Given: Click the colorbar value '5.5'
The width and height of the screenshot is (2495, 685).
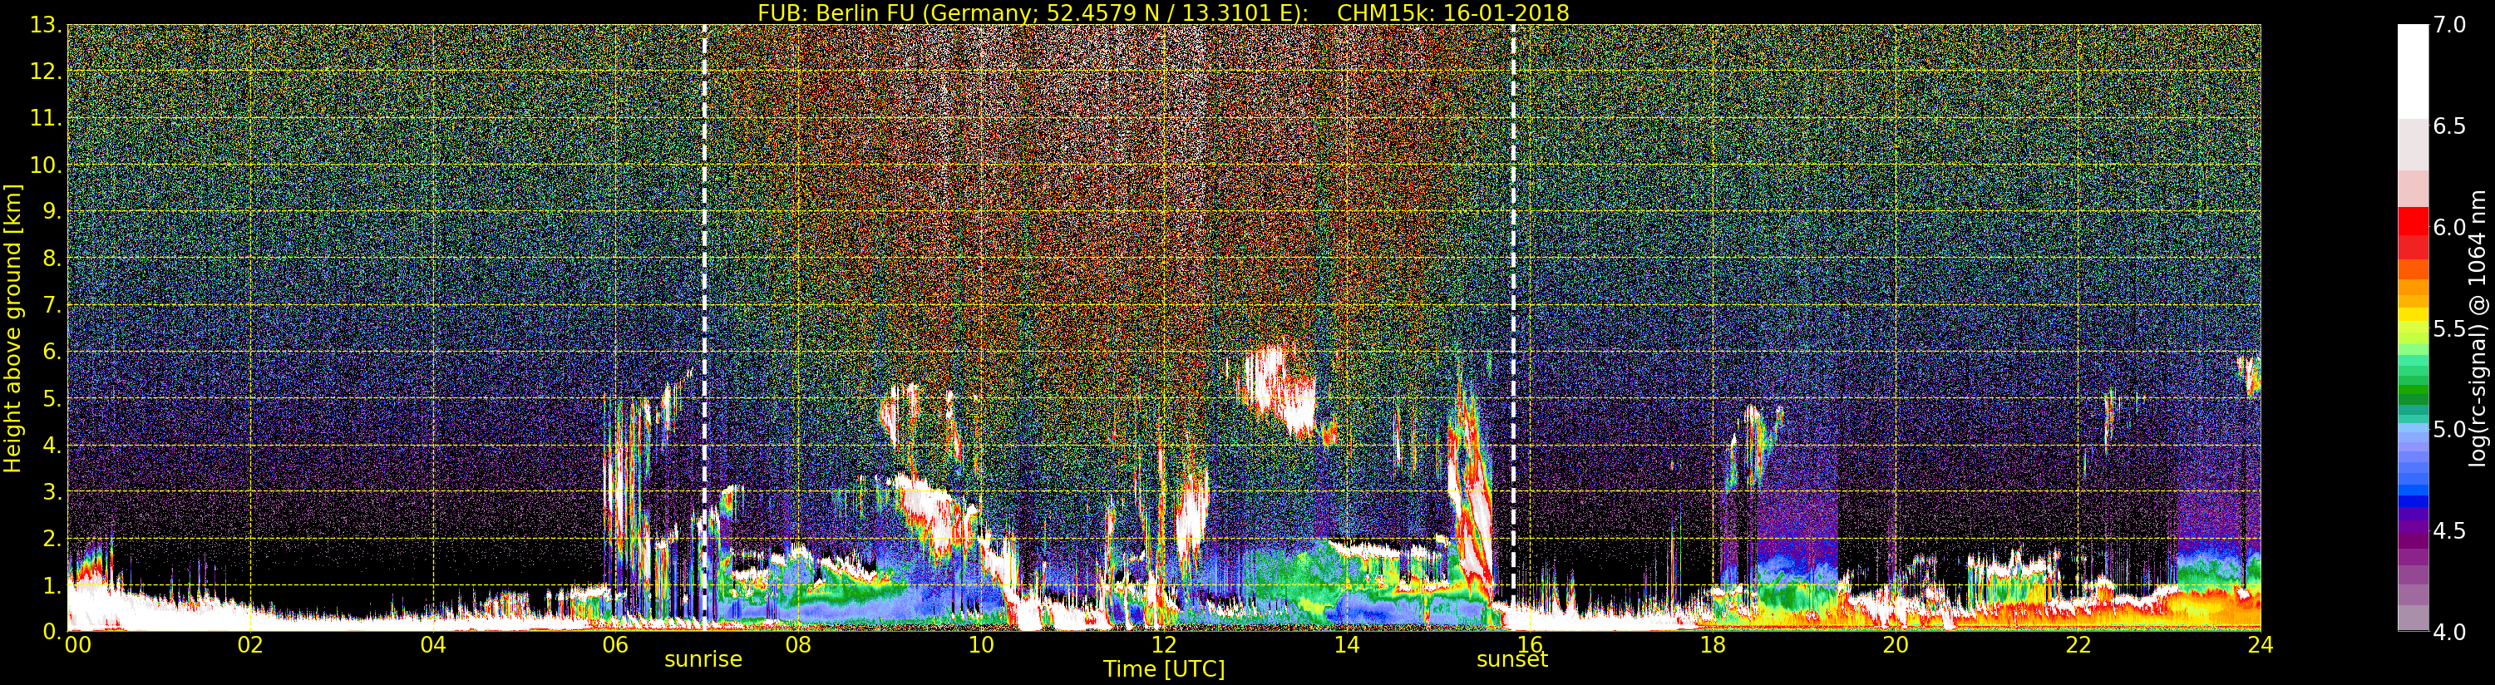Looking at the screenshot, I should tap(2449, 328).
